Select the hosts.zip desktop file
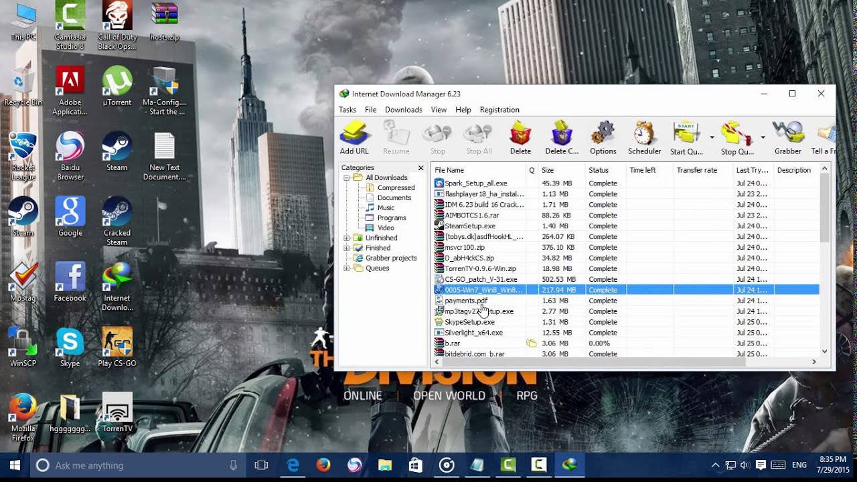Screen dimensions: 857x482 164,22
